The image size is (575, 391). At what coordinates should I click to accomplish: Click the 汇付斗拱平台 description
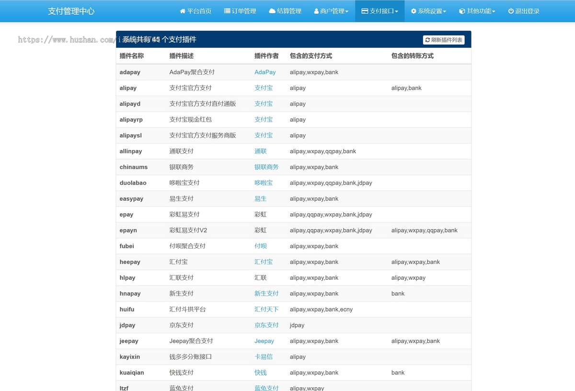tap(188, 310)
